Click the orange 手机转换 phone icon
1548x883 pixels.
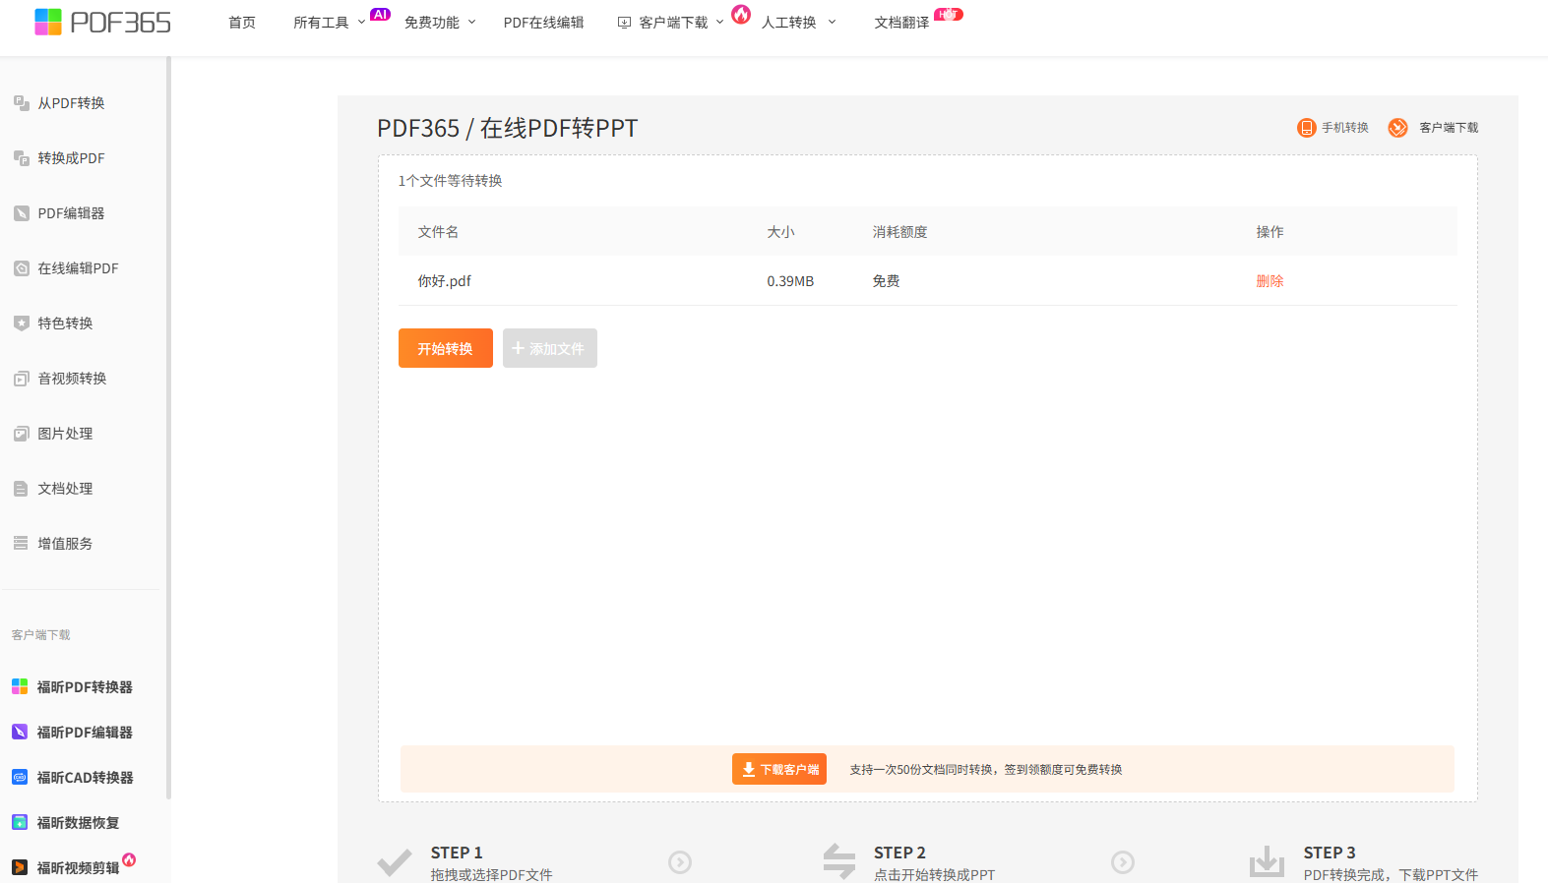pos(1307,128)
